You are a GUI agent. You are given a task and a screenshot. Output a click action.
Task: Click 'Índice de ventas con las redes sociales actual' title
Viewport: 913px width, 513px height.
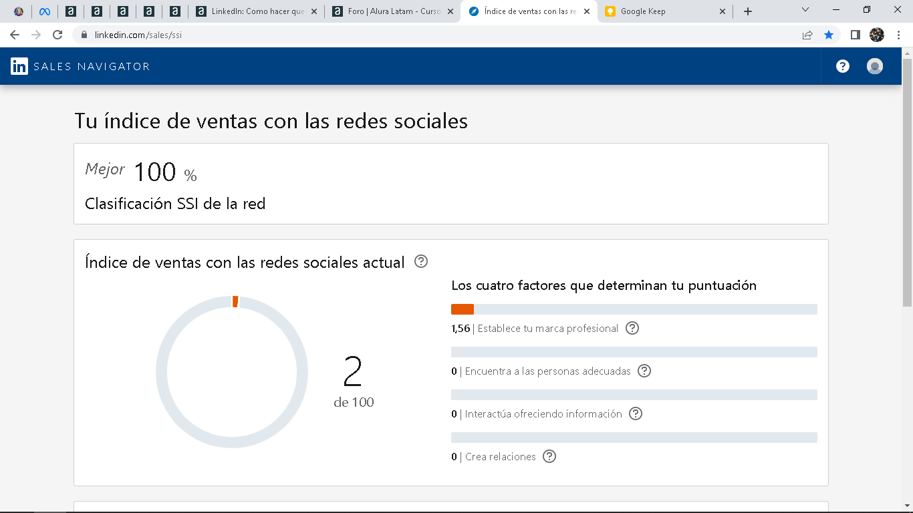pyautogui.click(x=245, y=263)
